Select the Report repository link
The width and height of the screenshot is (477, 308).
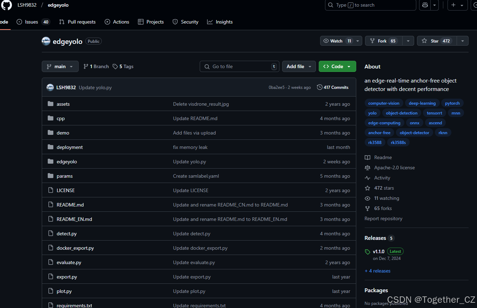[383, 218]
